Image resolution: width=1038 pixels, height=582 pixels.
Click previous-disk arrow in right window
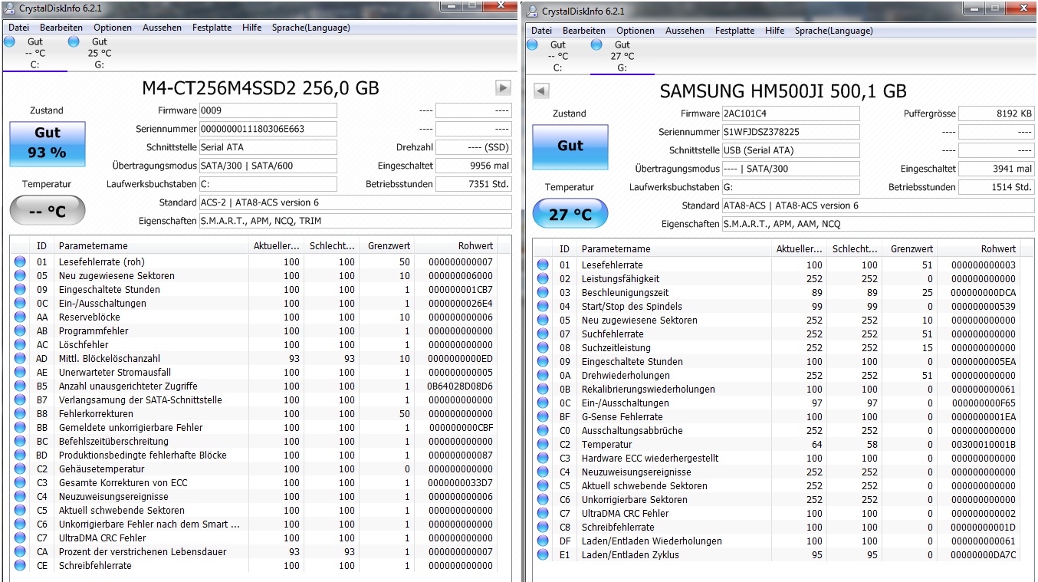point(541,90)
